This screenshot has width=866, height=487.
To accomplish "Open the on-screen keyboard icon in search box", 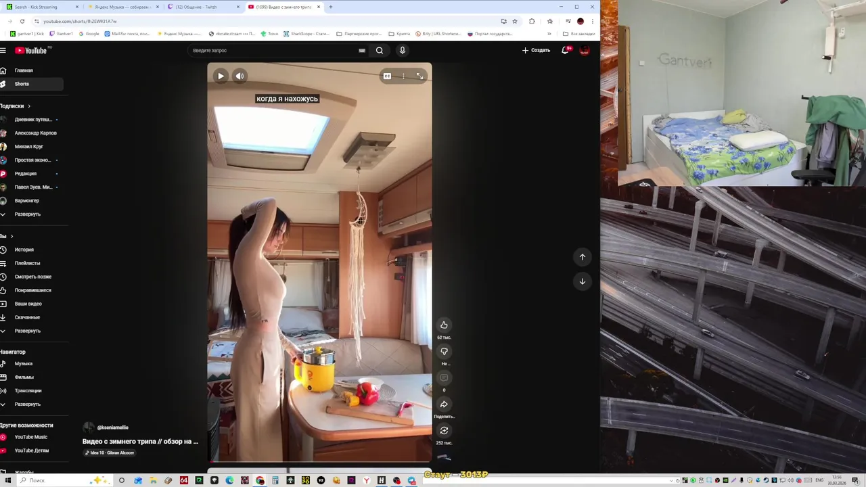I will click(362, 50).
